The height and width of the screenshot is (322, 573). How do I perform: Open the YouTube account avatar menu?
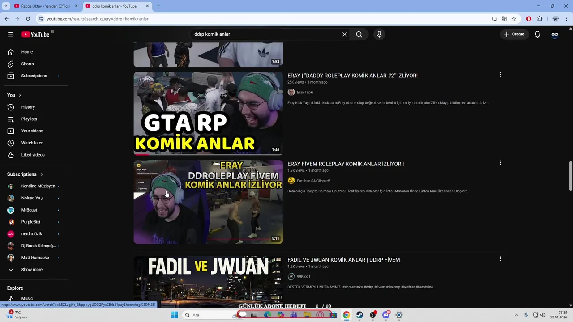[x=555, y=34]
